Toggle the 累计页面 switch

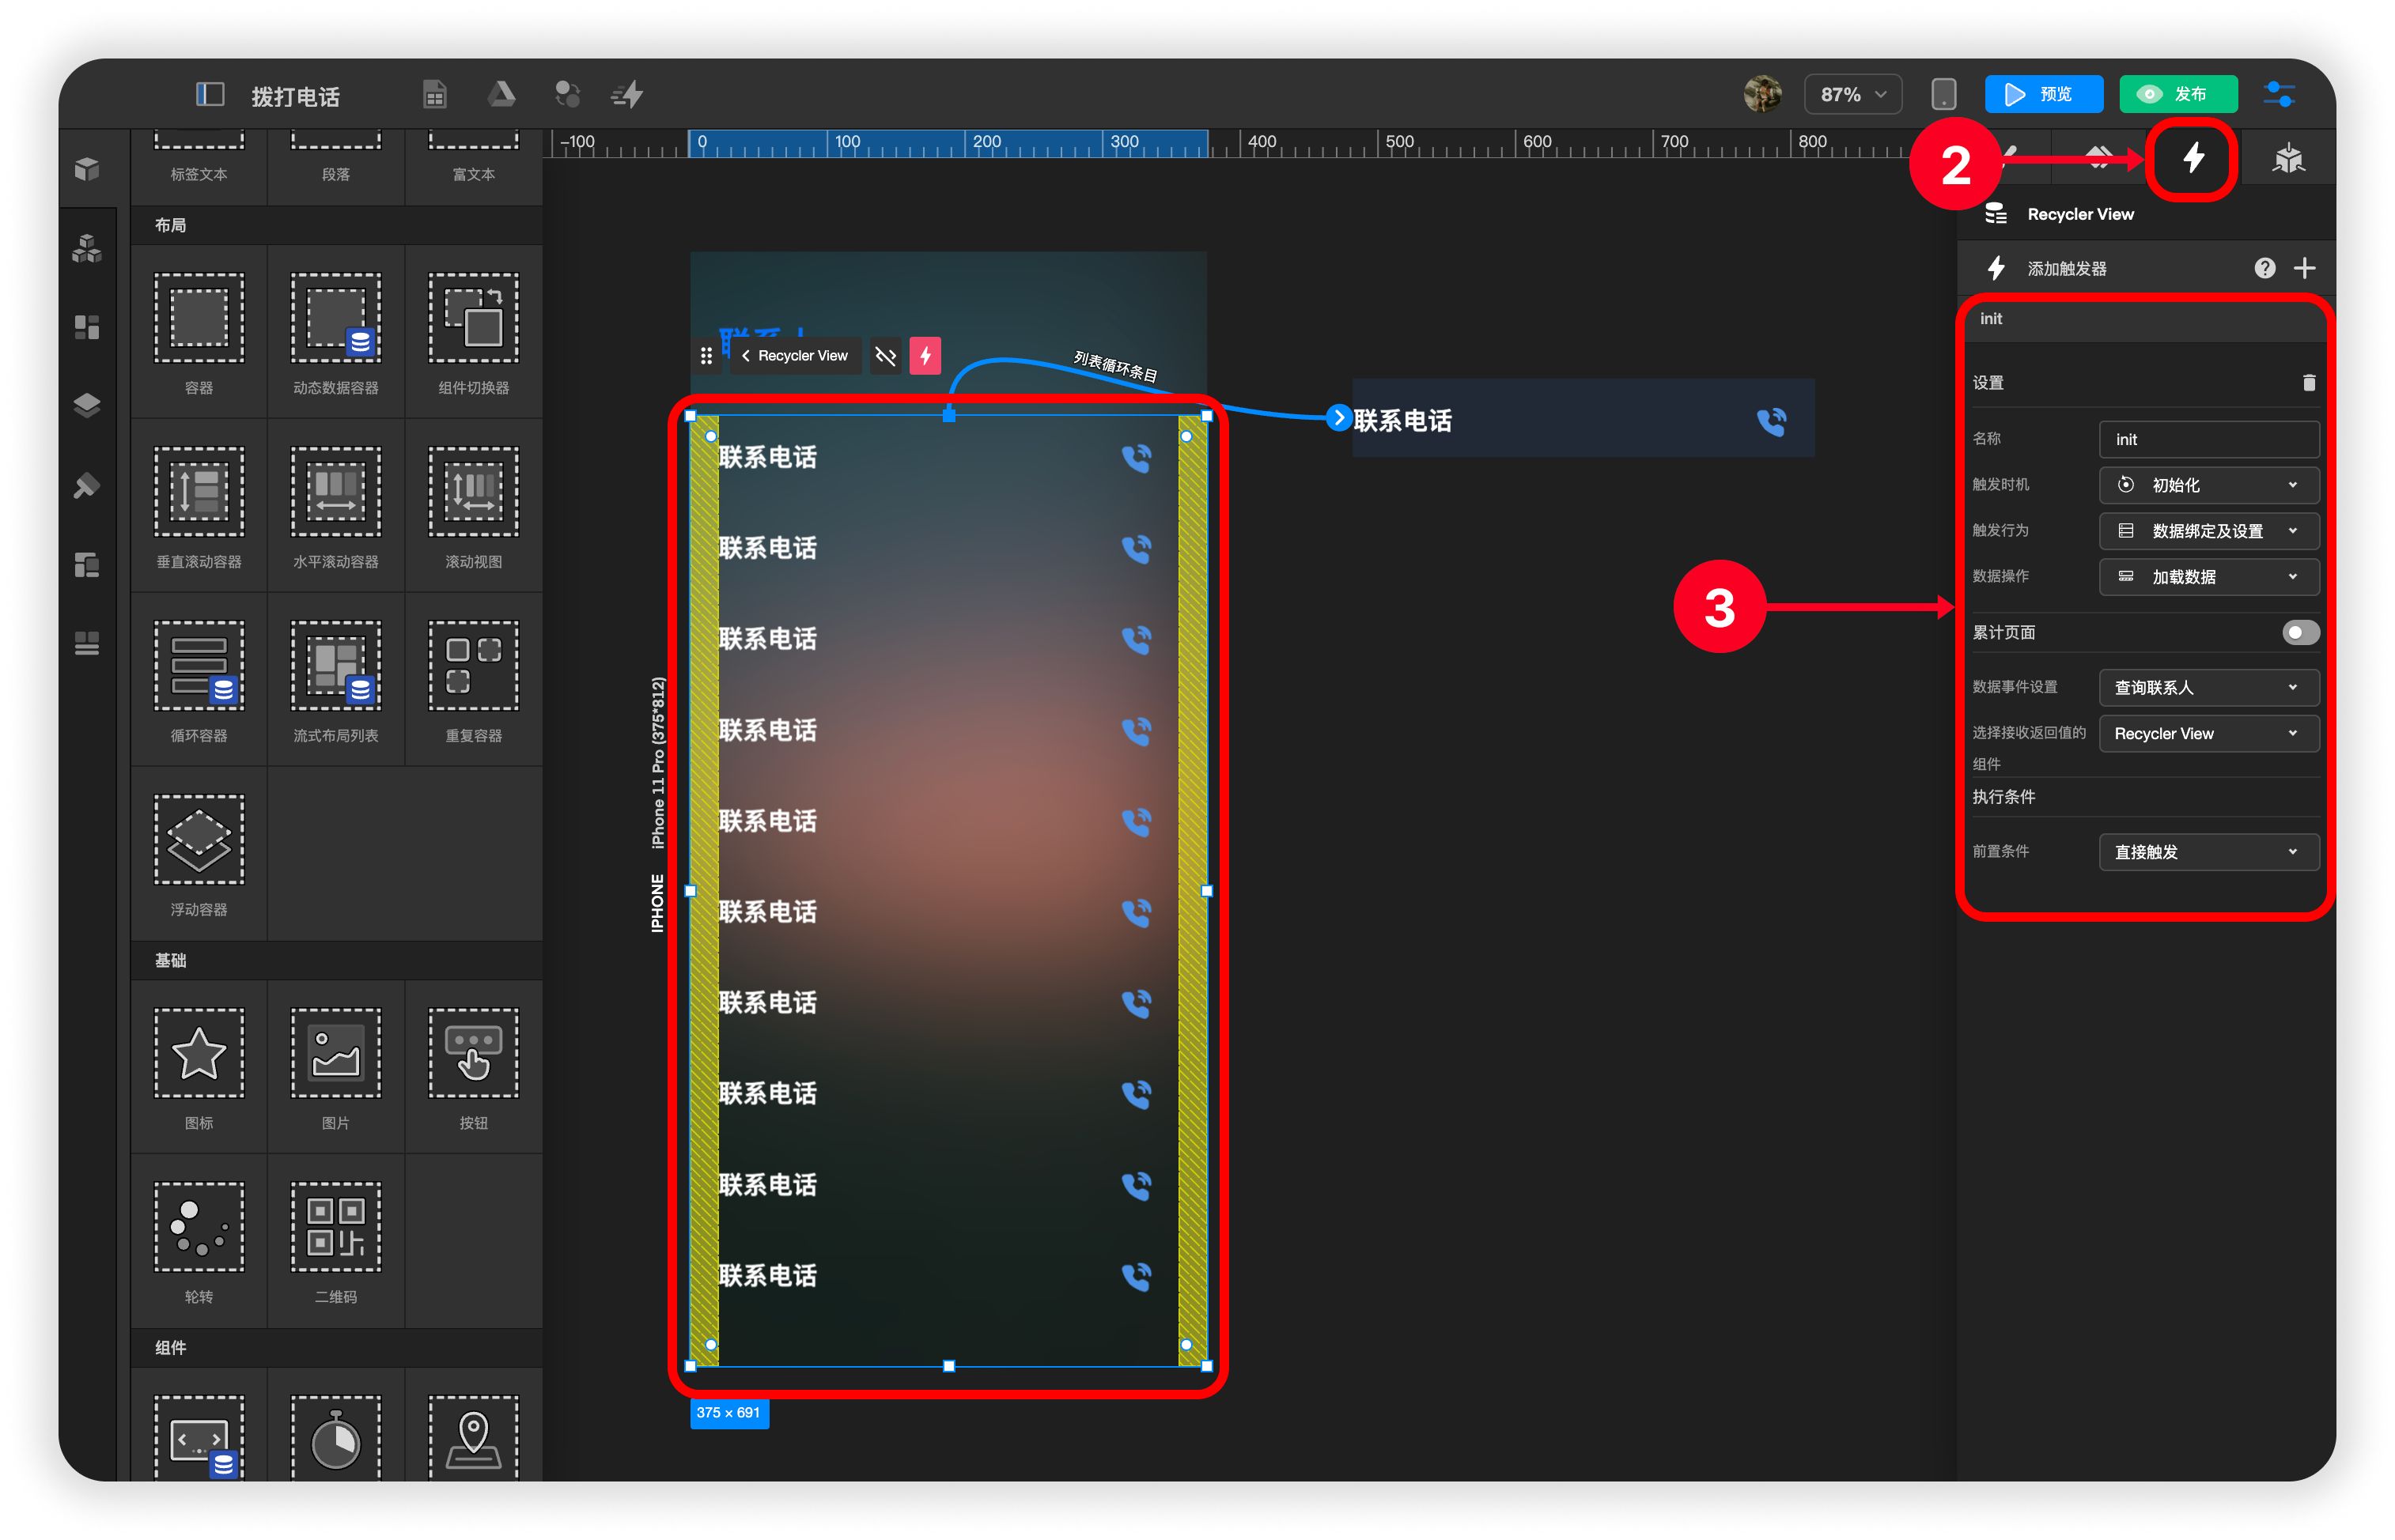[x=2299, y=632]
